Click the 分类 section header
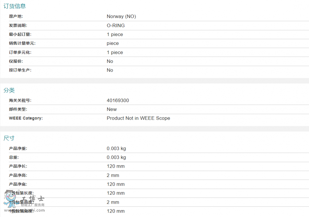 coord(9,90)
